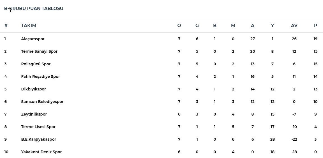Choose Samsun Belediyespor in the table
Image resolution: width=323 pixels, height=158 pixels.
(x=42, y=102)
